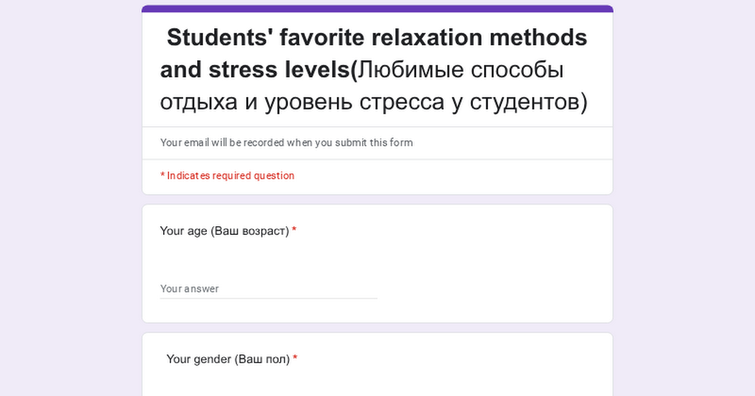Click the red asterisk beside Your gender

tap(295, 360)
